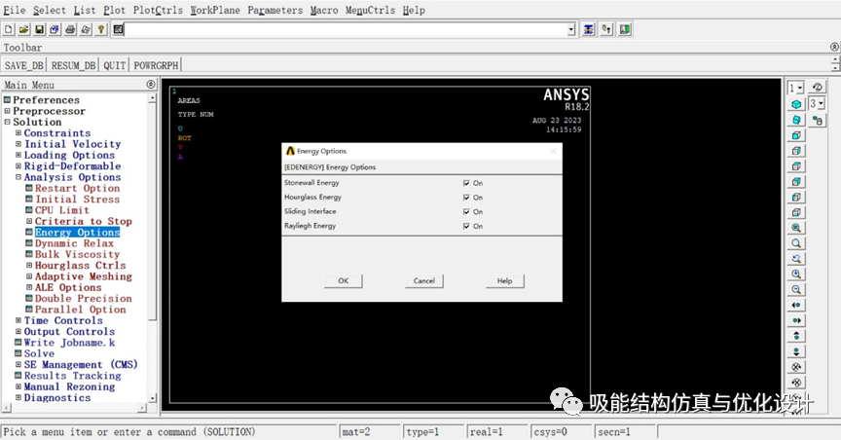841x440 pixels.
Task: Click the Front View cube icon
Action: click(x=796, y=135)
